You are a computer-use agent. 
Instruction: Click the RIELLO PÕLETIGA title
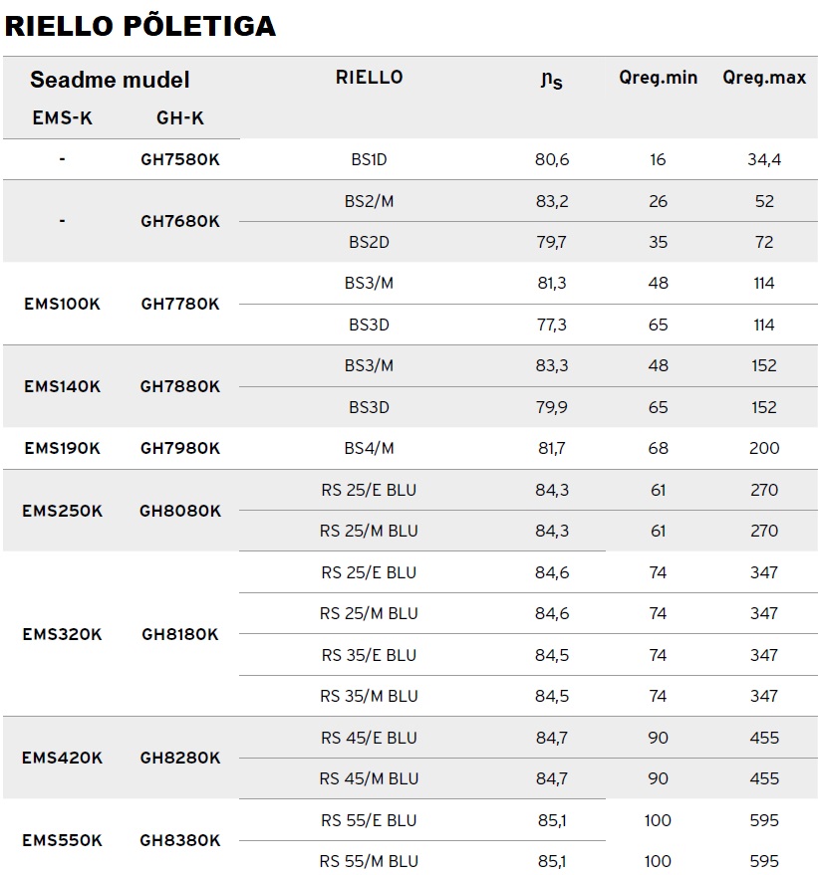(140, 26)
